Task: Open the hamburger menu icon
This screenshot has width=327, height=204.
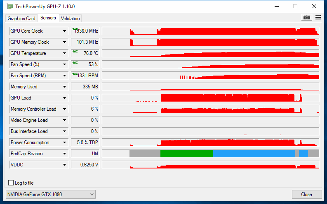Action: [x=318, y=17]
